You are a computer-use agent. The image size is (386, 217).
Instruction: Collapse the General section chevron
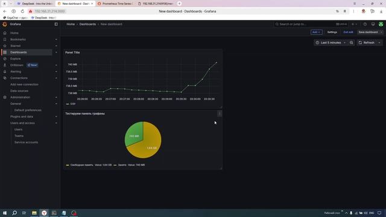coord(56,104)
